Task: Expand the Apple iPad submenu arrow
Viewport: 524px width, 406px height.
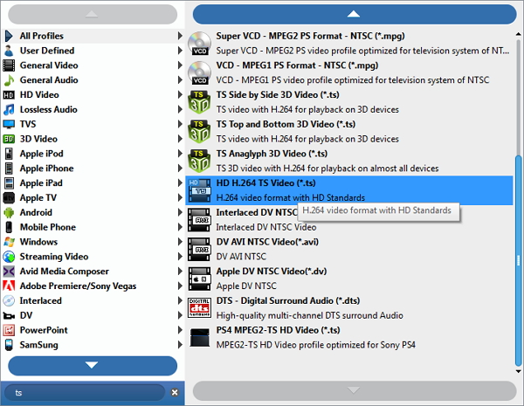Action: [x=180, y=182]
